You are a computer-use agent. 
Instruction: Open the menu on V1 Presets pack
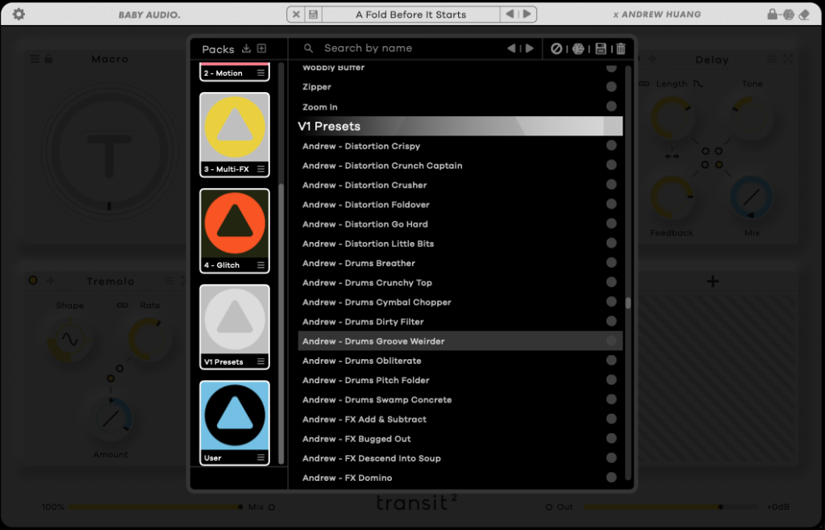[x=260, y=362]
